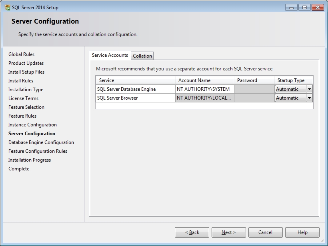The height and width of the screenshot is (246, 328).
Task: Switch to the Collation tab
Action: point(142,56)
